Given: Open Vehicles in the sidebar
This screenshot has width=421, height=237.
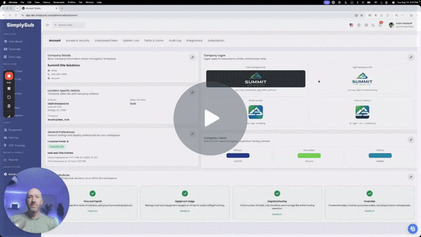Looking at the screenshot, I should pyautogui.click(x=11, y=138).
